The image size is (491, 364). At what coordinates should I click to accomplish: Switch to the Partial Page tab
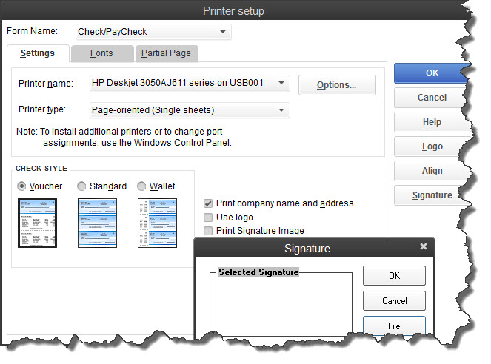[167, 54]
